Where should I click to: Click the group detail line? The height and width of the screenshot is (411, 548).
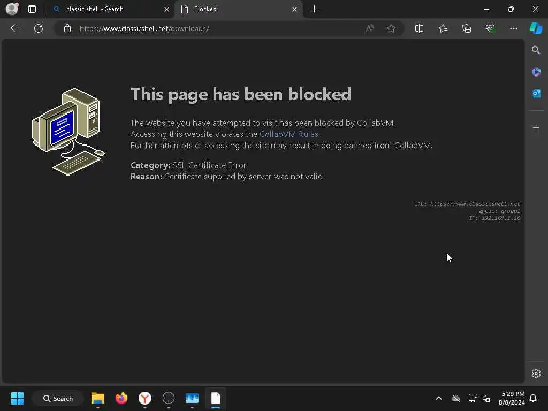click(499, 211)
